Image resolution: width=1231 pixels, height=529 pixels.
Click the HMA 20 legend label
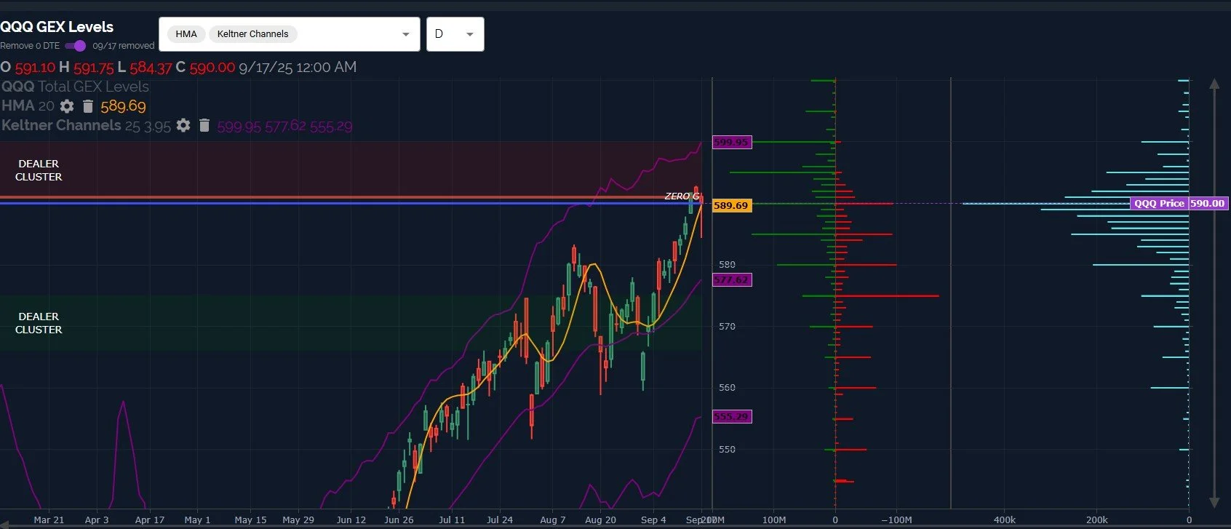(x=28, y=106)
